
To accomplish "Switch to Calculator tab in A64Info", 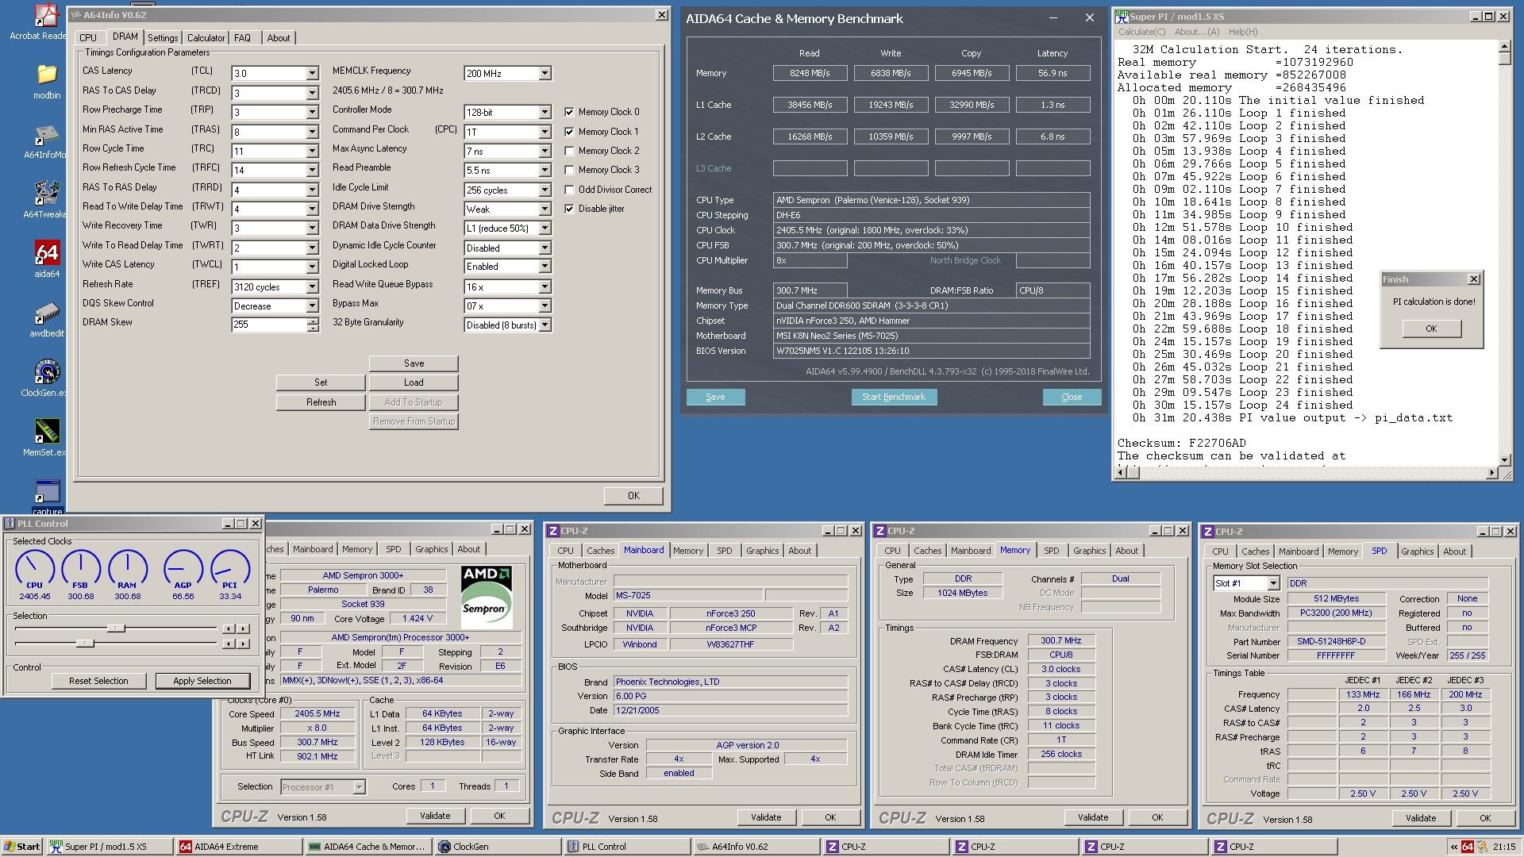I will pyautogui.click(x=206, y=37).
